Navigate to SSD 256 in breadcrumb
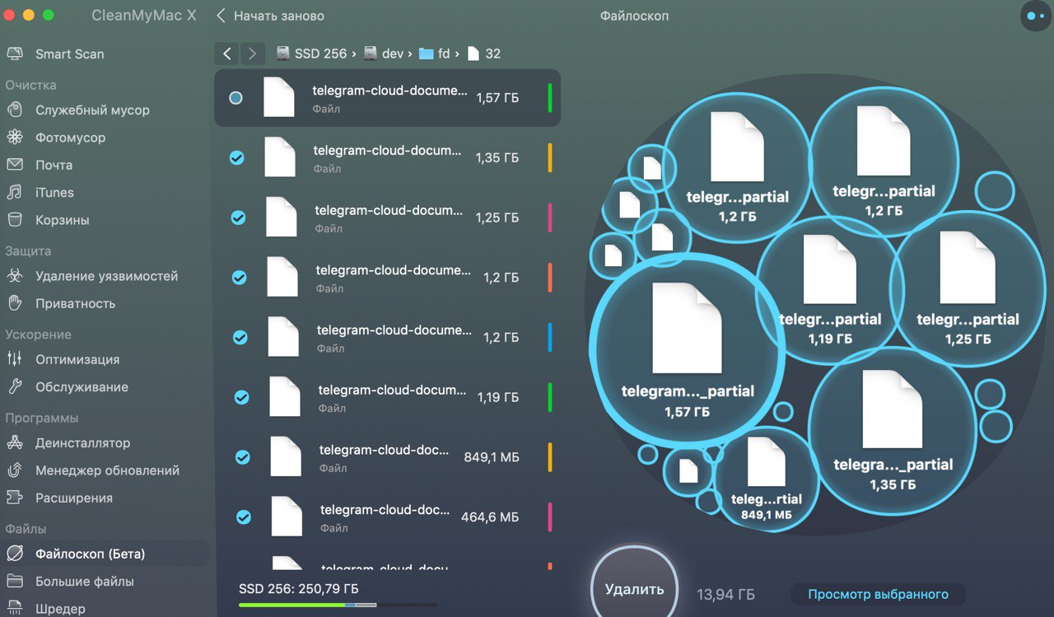Viewport: 1054px width, 617px height. click(311, 54)
